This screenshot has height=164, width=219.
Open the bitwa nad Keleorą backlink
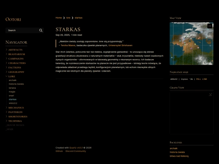pos(179,156)
